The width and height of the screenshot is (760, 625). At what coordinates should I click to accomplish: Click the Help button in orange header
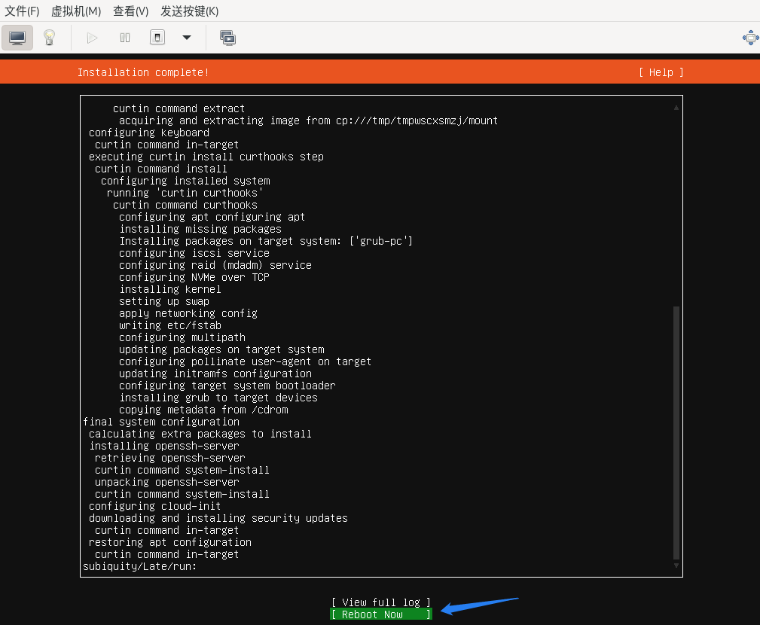661,72
